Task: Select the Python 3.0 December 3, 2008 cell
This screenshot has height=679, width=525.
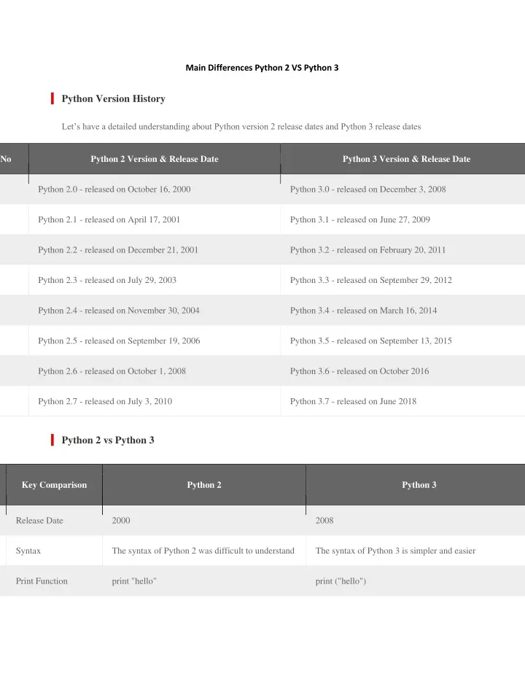Action: [403, 189]
